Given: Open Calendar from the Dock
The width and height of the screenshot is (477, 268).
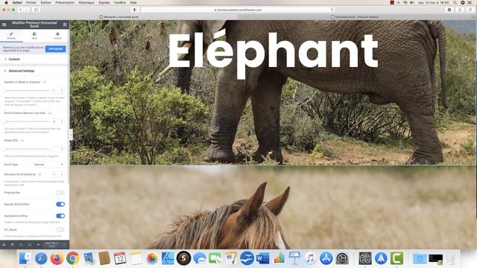Looking at the screenshot, I should [x=120, y=258].
